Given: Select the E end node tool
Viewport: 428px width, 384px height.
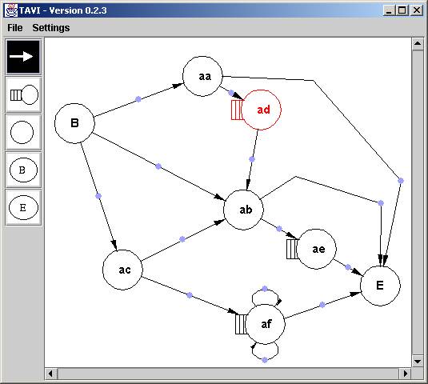Looking at the screenshot, I should tap(23, 207).
